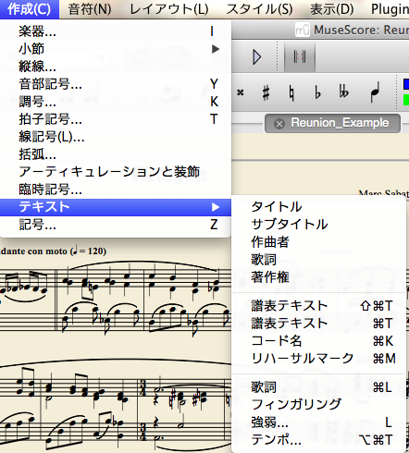The width and height of the screenshot is (409, 453).
Task: Select 強弱... in text submenu
Action: click(319, 422)
